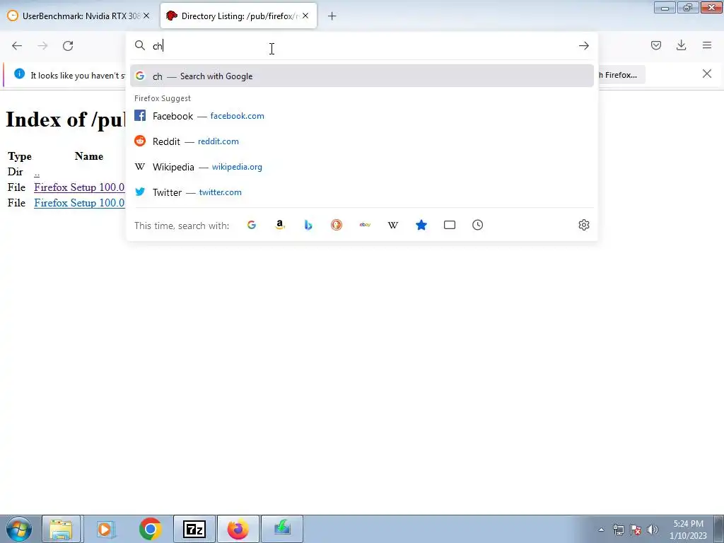Image resolution: width=724 pixels, height=543 pixels.
Task: Search history with clock icon
Action: tap(477, 225)
